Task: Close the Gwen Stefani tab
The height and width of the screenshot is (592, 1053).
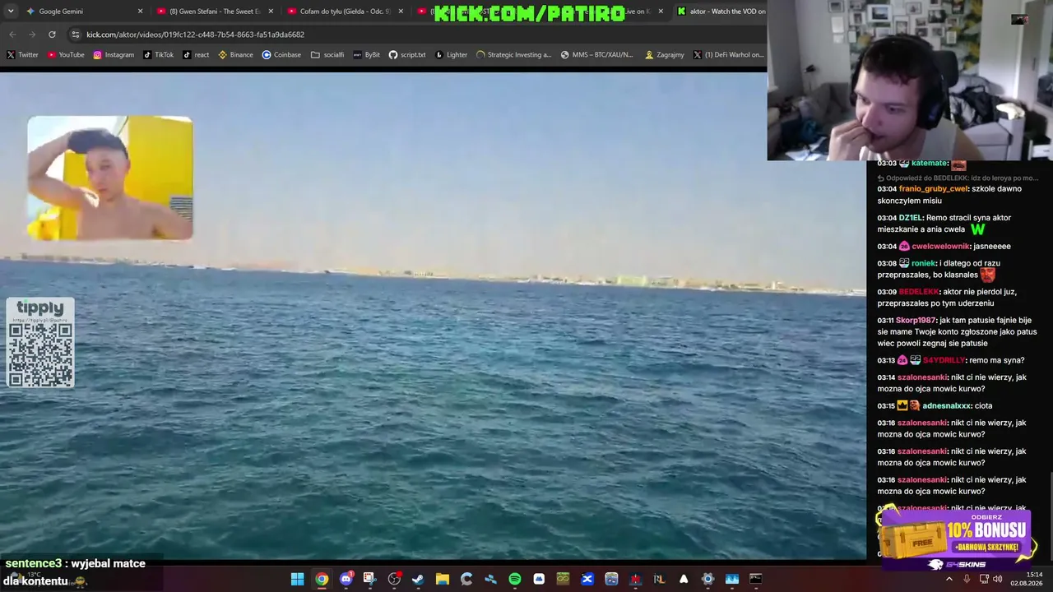Action: [271, 12]
